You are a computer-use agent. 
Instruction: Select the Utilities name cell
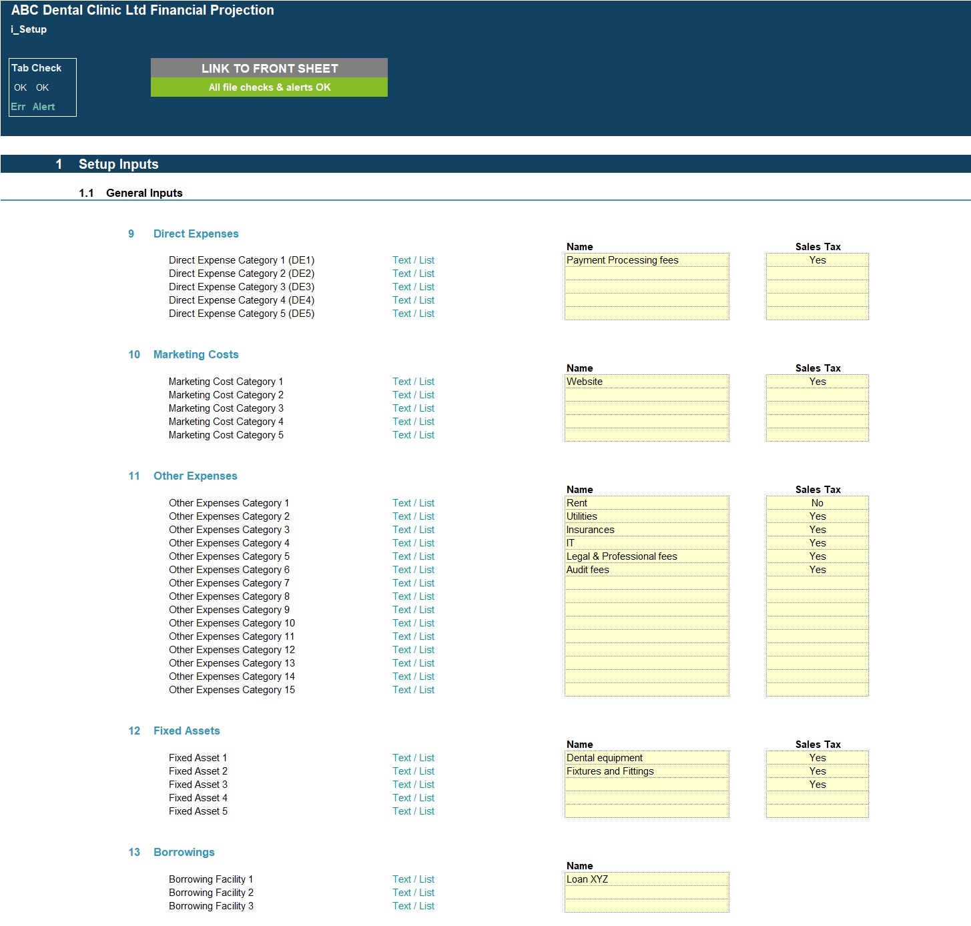(x=647, y=516)
